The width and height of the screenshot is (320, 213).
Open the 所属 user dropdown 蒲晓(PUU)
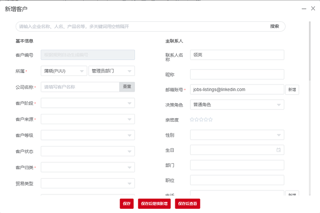coord(64,71)
